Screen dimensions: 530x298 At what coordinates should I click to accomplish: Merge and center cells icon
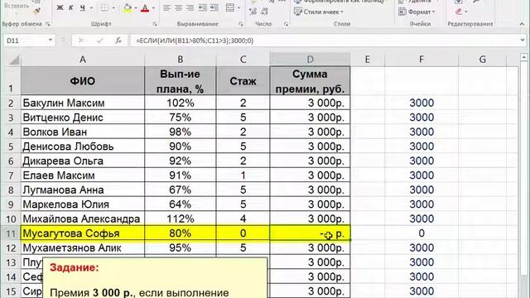coord(230,7)
